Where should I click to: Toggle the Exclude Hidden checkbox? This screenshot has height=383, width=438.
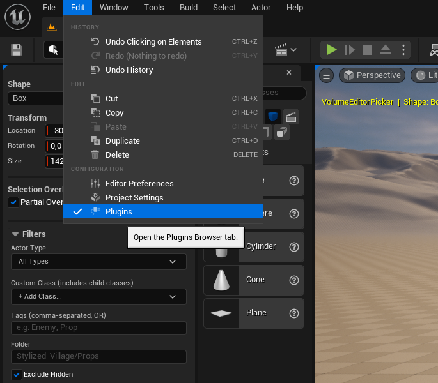click(17, 374)
